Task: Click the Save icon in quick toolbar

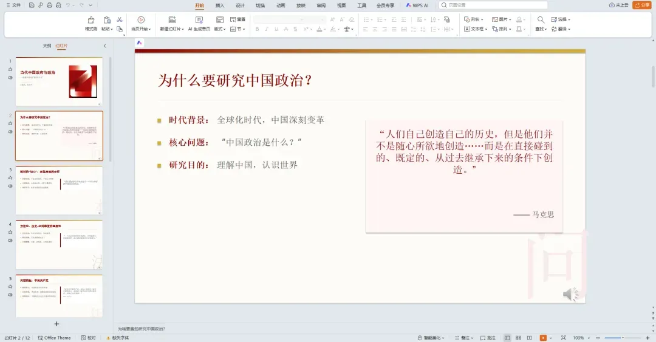Action: click(x=32, y=5)
